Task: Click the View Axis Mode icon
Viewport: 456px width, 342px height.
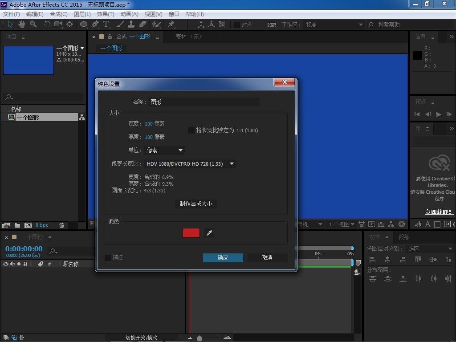Action: 222,24
